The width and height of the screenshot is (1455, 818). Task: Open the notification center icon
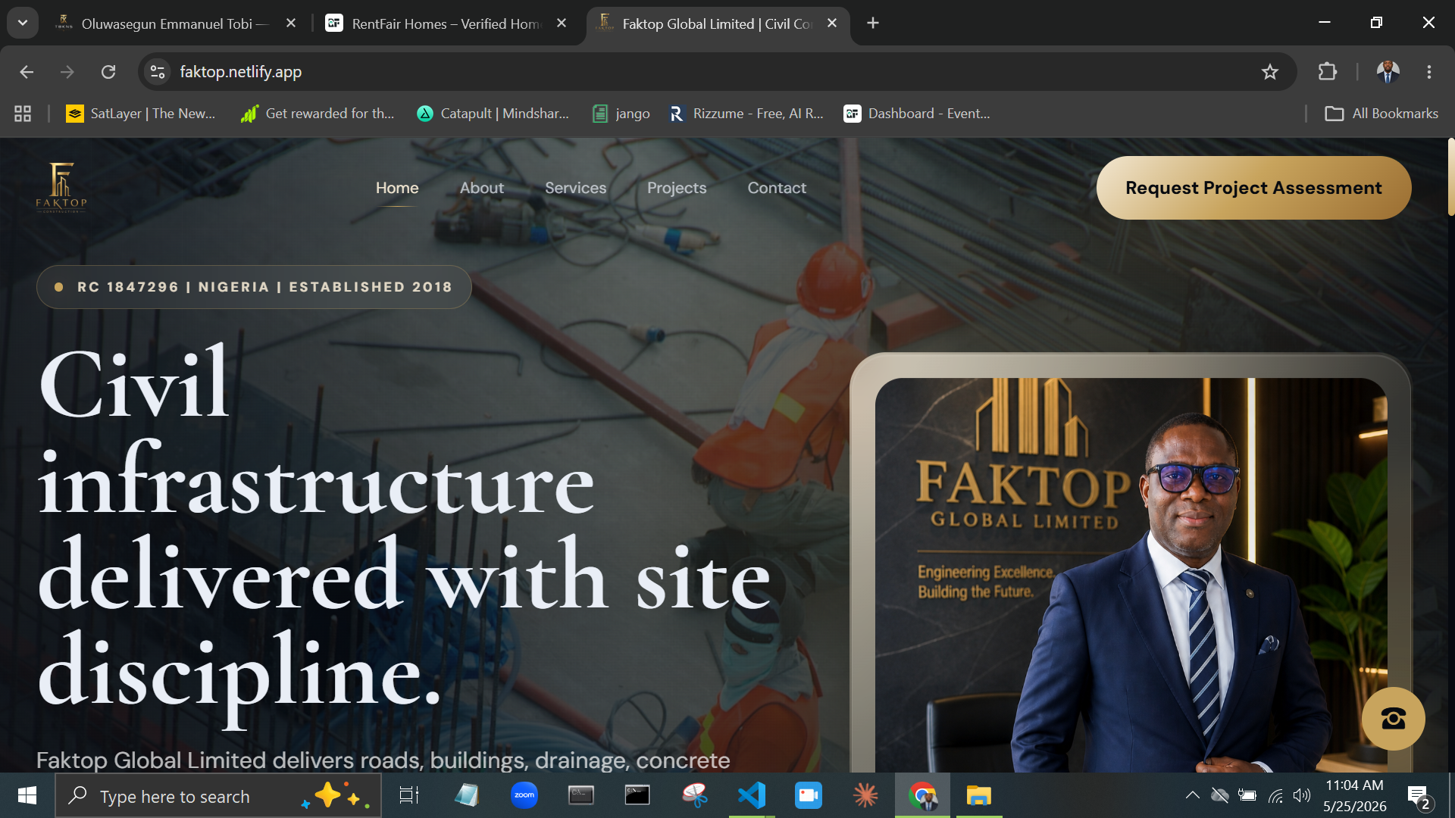pos(1419,797)
